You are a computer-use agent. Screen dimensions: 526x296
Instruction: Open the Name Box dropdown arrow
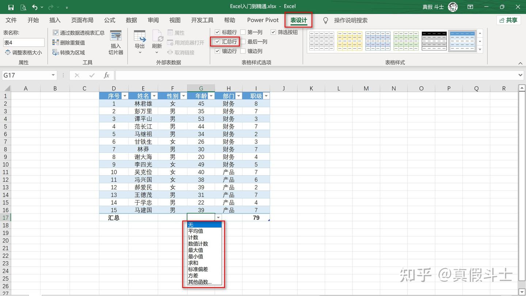point(53,75)
